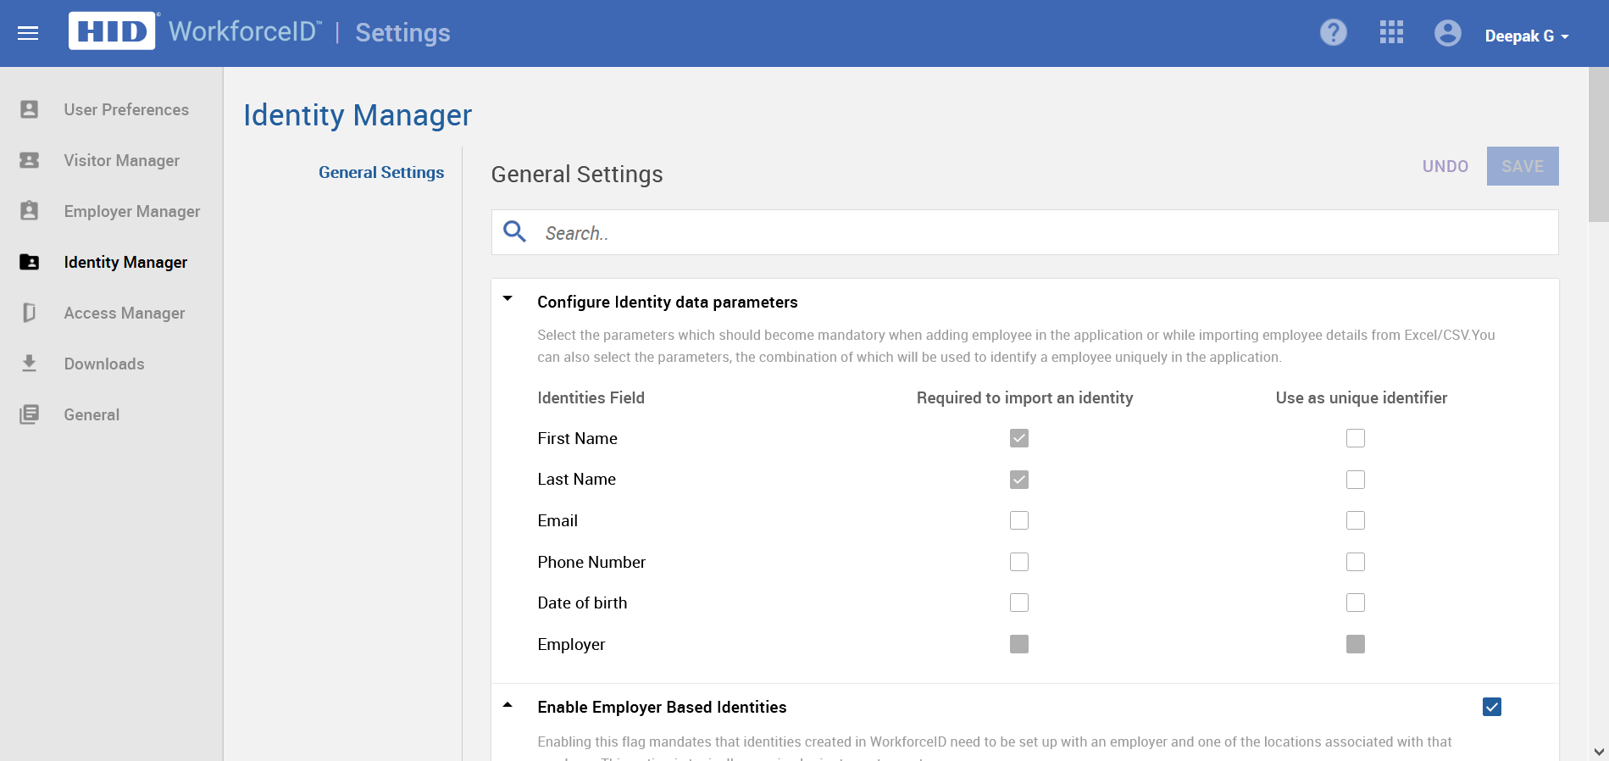Screen dimensions: 1609x761
Task: Click the WorkforceID product name
Action: 245,31
